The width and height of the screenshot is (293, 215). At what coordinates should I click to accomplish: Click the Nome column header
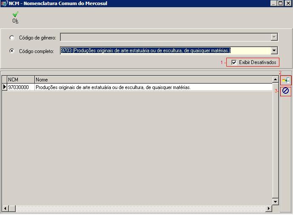153,80
